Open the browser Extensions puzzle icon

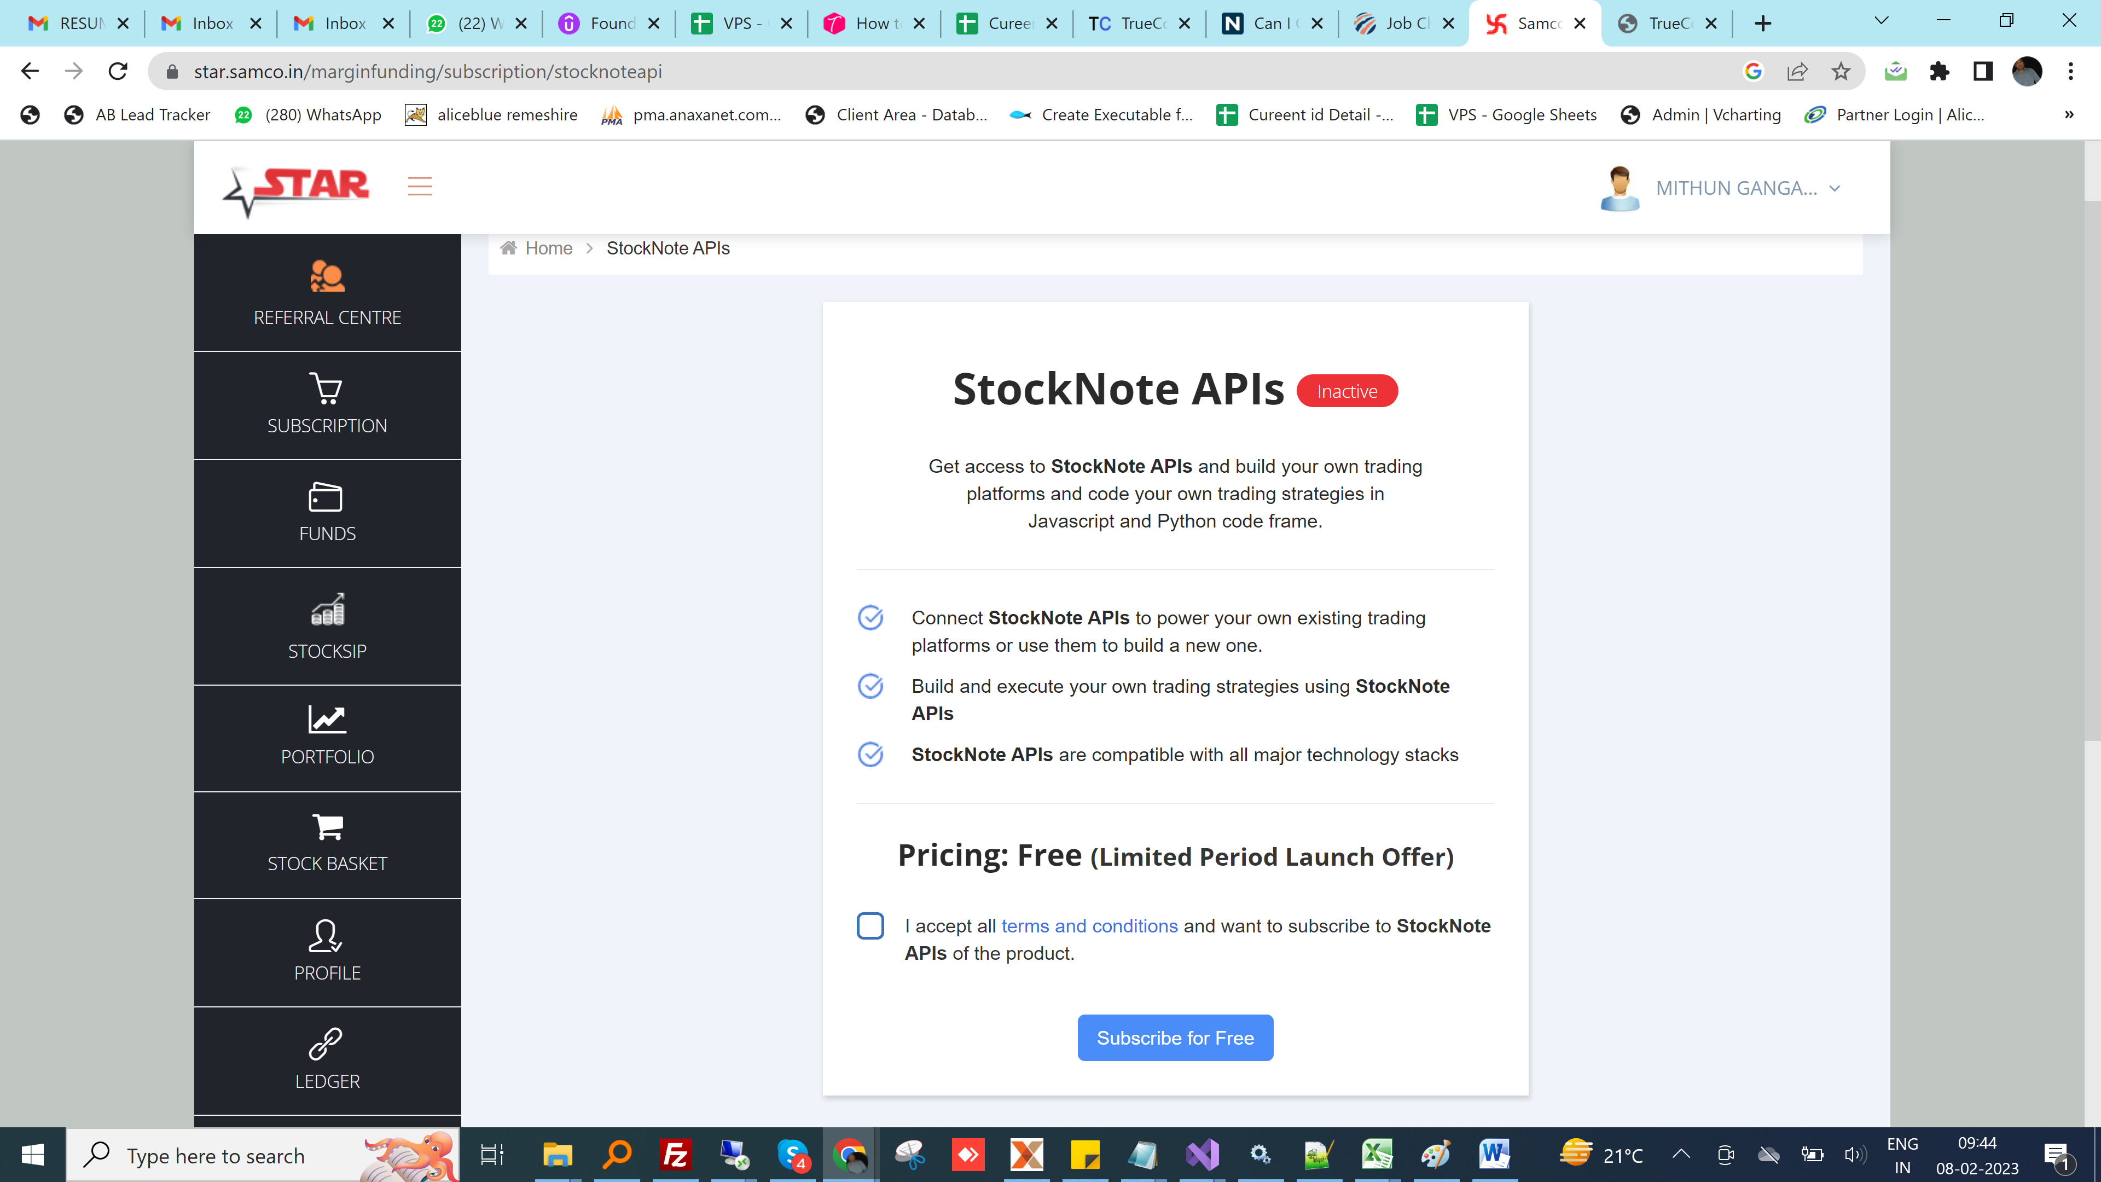(x=1939, y=72)
